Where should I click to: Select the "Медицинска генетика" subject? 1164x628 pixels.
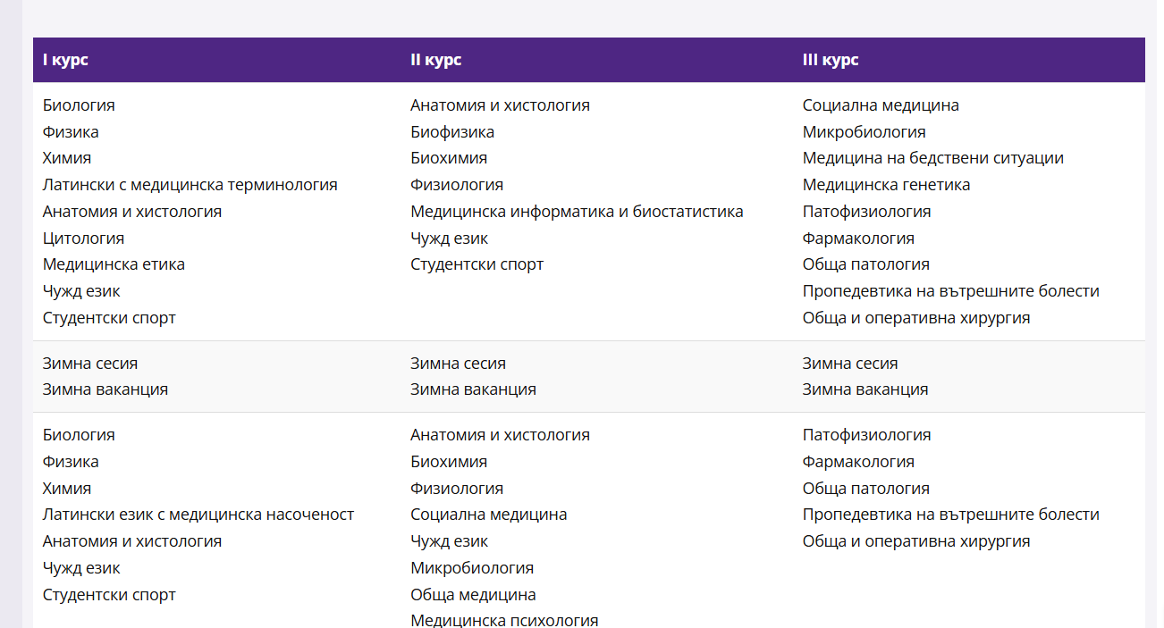(886, 185)
